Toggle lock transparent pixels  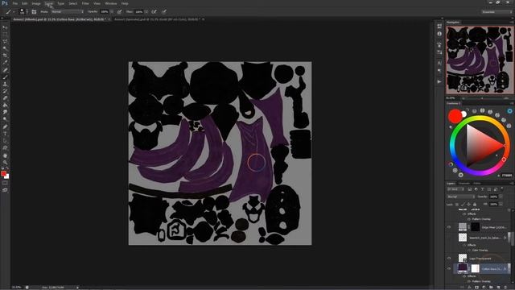[457, 205]
